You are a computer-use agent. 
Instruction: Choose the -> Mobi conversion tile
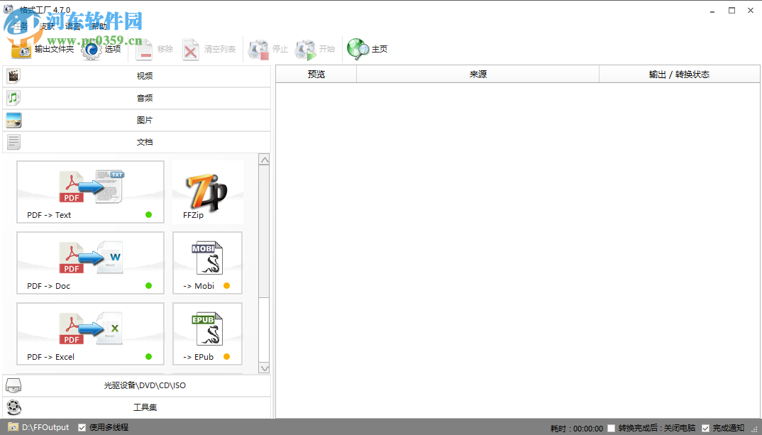click(x=207, y=263)
